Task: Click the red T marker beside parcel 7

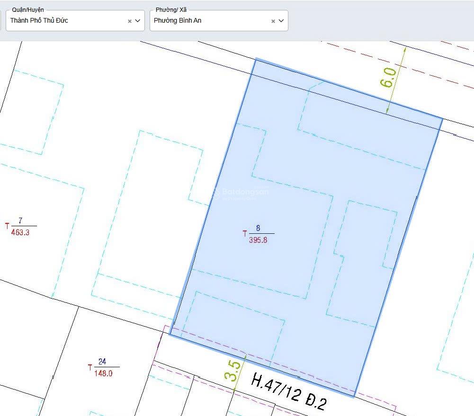Action: (x=7, y=226)
